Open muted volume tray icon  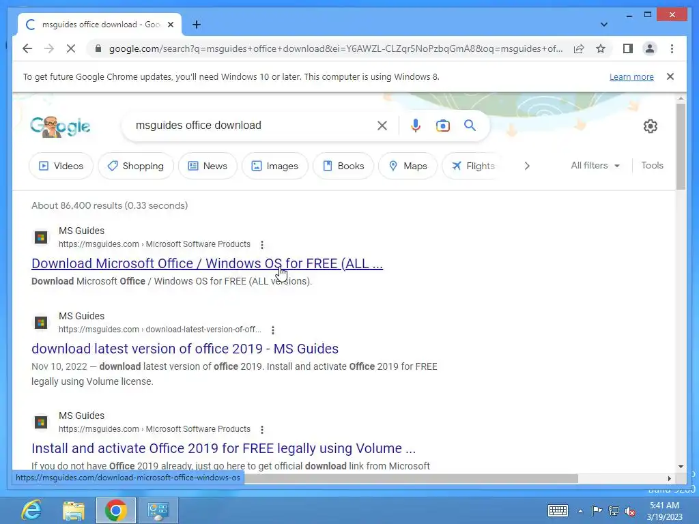630,510
